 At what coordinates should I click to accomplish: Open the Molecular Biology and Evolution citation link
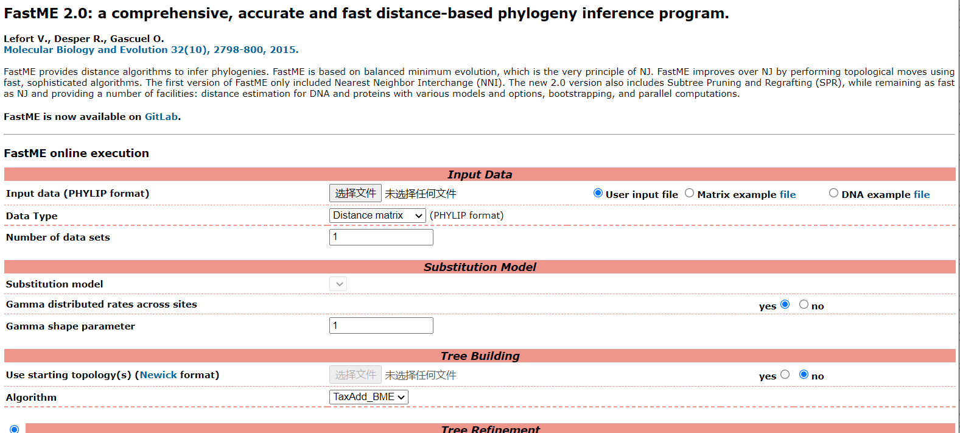(151, 50)
